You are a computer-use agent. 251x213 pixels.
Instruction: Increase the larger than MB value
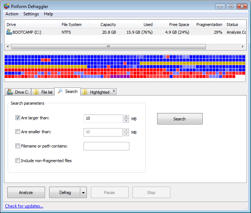tap(126, 117)
